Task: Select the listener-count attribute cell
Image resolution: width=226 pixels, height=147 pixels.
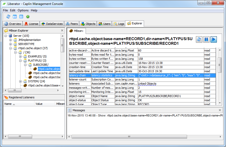Action: (80, 79)
